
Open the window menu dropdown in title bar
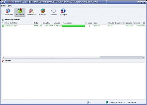coord(2,2)
